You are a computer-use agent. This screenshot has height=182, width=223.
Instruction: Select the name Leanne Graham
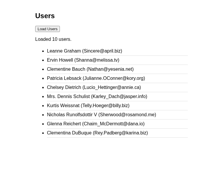(x=64, y=51)
